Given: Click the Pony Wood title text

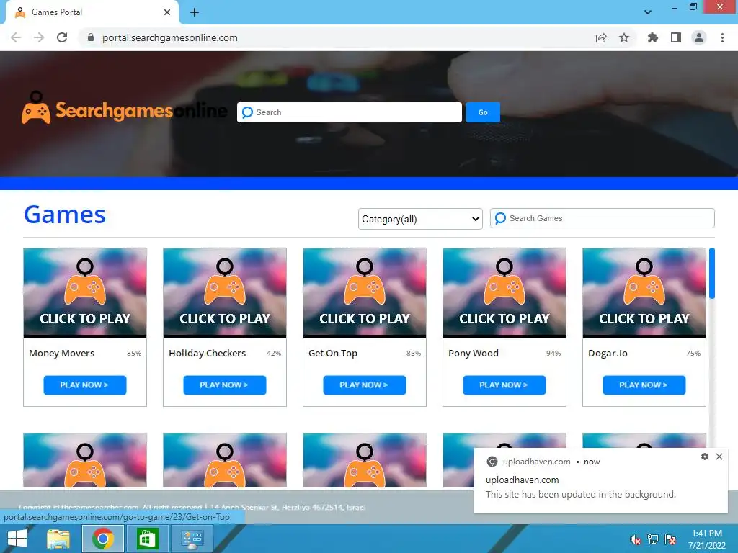Looking at the screenshot, I should click(473, 353).
